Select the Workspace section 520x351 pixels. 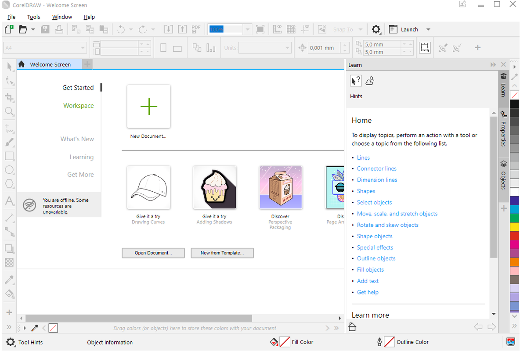point(79,105)
